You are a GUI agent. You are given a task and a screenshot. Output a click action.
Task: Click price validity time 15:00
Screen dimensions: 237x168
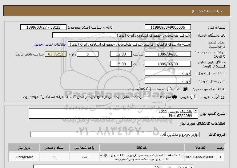121,64
